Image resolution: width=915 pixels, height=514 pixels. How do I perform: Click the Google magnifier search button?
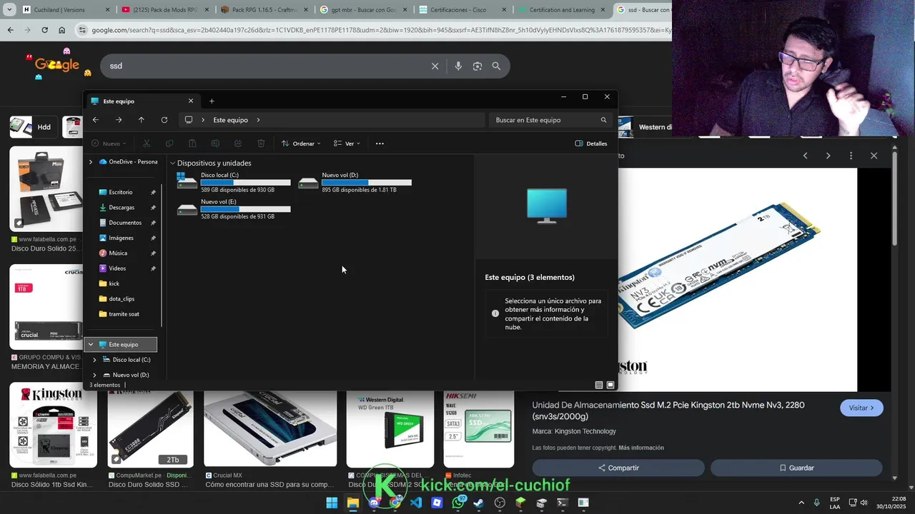(x=496, y=66)
